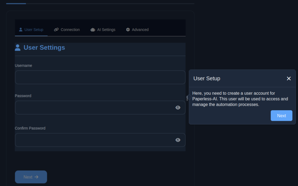Open the AI Settings tab

[106, 30]
